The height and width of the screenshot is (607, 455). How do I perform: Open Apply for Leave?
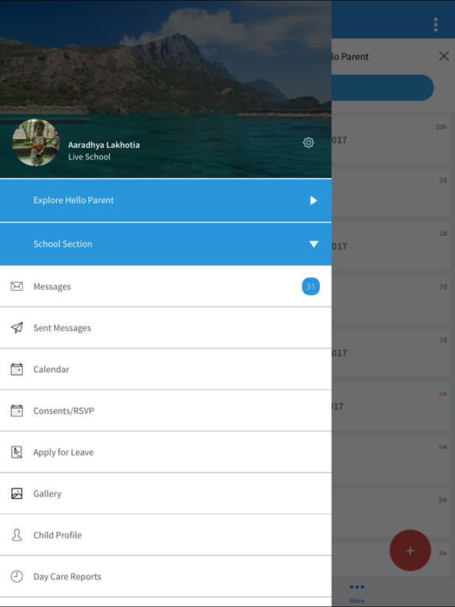[166, 452]
